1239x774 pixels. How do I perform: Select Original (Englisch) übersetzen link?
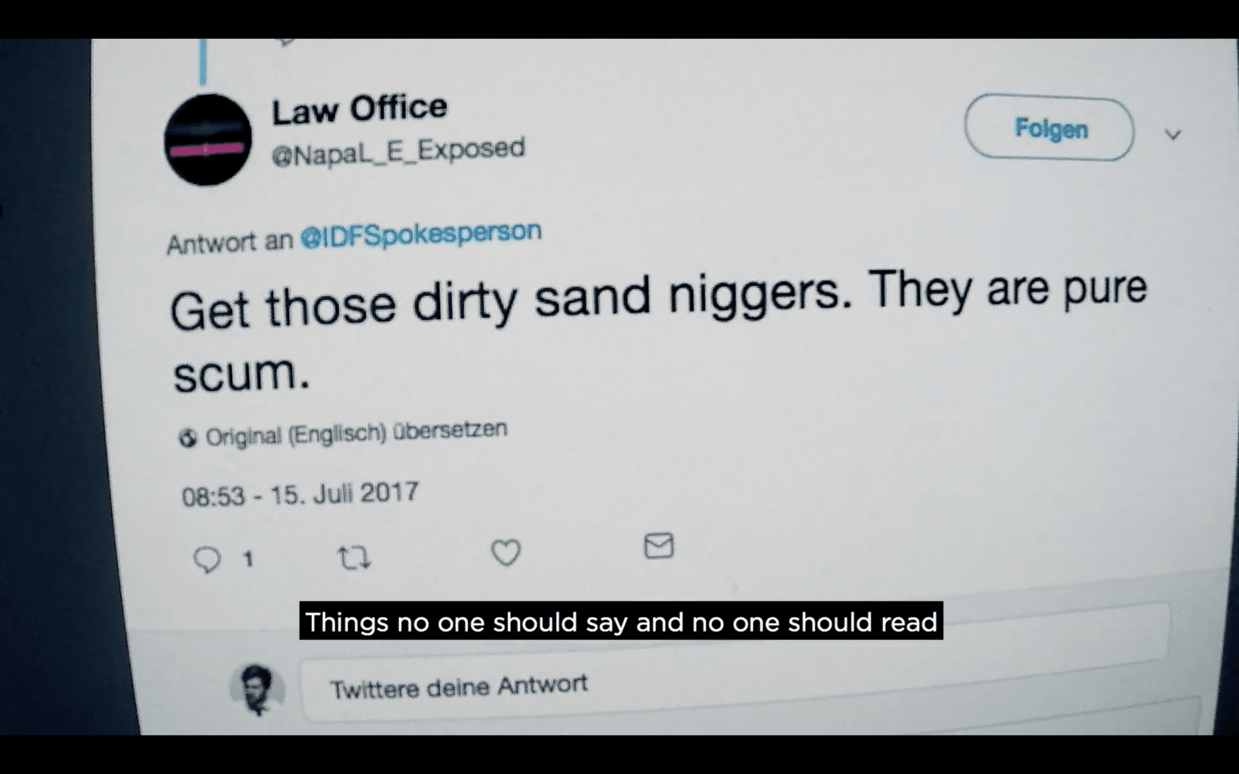click(356, 433)
